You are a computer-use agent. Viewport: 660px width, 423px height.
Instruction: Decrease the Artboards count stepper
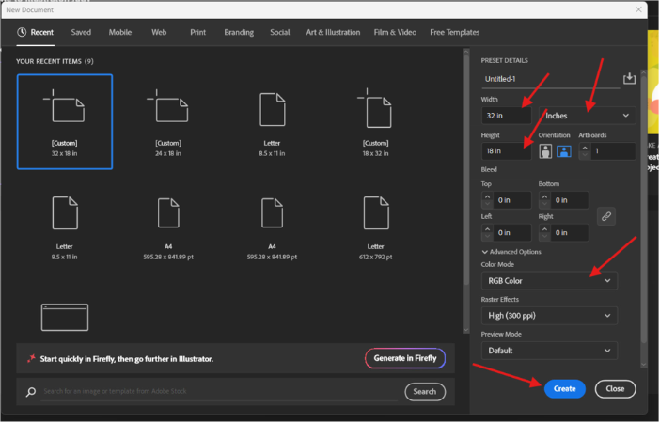(x=585, y=155)
